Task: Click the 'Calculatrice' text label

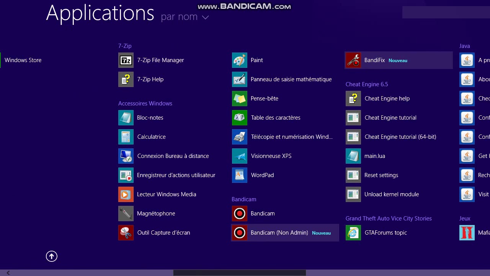Action: pyautogui.click(x=152, y=137)
